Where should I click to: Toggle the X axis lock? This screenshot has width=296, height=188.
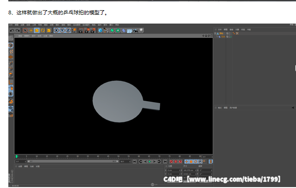click(56, 30)
